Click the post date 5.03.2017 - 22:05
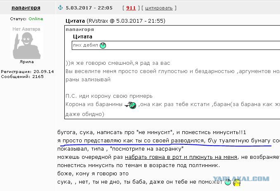The height and width of the screenshot is (191, 280). coord(89,8)
